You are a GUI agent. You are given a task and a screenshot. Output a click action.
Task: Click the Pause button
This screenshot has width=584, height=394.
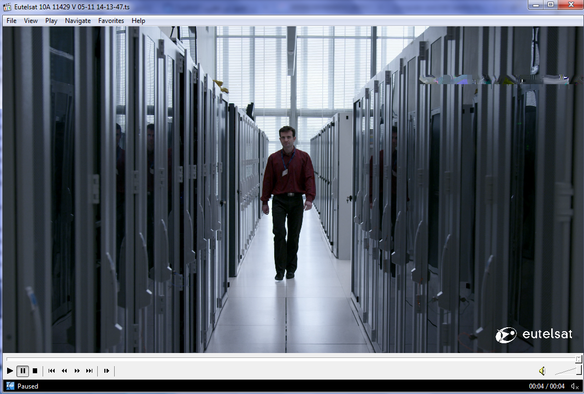tap(22, 371)
